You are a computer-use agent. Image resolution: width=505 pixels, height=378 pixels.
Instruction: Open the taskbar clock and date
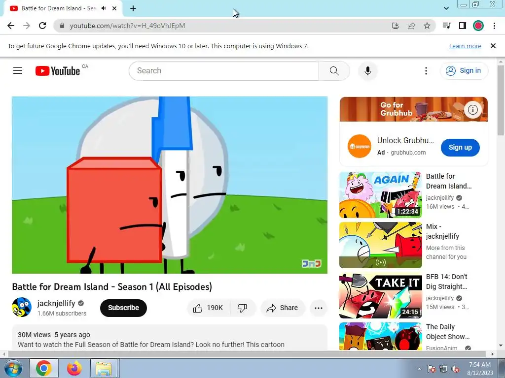[x=480, y=369]
